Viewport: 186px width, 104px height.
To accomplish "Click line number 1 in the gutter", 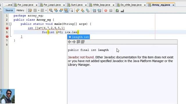I will (x=7, y=16).
